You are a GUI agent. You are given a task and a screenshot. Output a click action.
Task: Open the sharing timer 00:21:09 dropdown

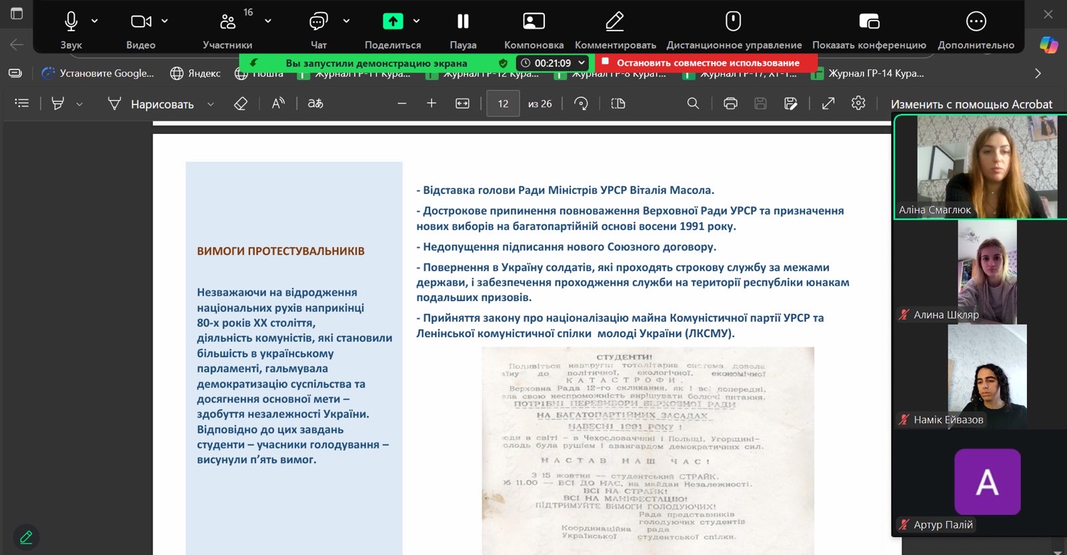(x=582, y=63)
